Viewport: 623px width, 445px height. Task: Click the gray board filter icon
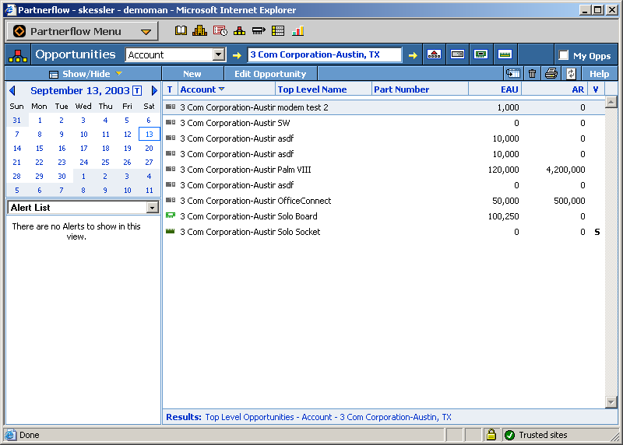457,54
